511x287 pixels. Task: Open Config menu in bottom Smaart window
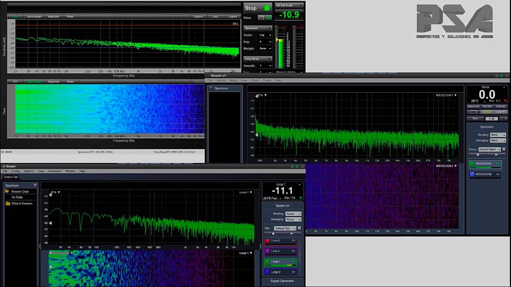pos(16,171)
